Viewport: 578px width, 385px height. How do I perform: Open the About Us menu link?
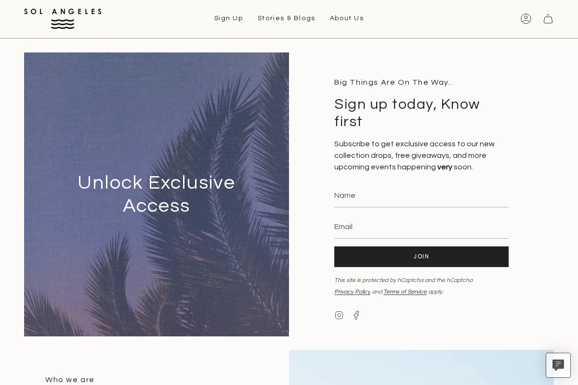(x=347, y=18)
